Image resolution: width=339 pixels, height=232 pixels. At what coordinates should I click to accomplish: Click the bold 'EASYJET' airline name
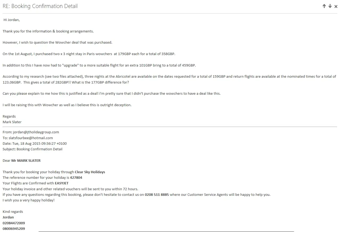tap(62, 183)
